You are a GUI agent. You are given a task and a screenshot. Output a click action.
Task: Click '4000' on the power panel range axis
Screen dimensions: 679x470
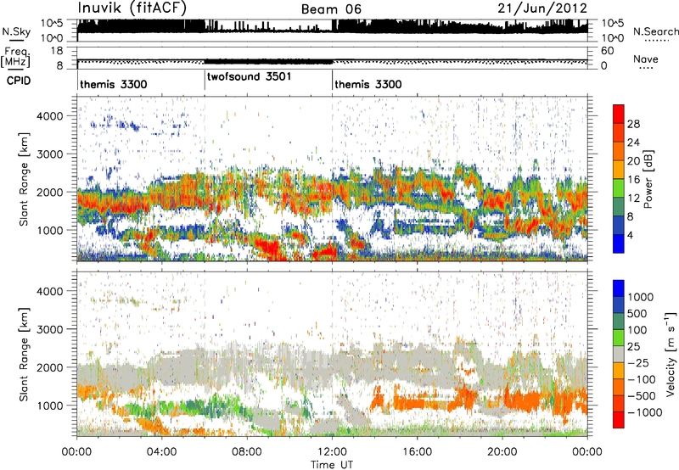(x=50, y=116)
